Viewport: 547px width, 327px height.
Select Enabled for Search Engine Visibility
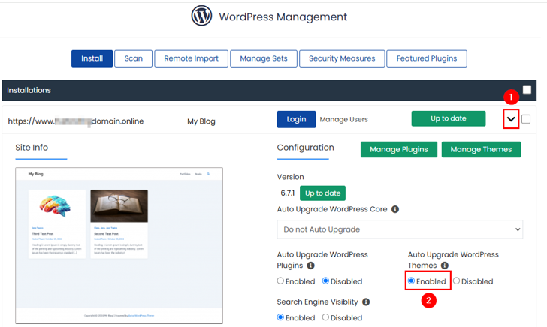click(280, 317)
